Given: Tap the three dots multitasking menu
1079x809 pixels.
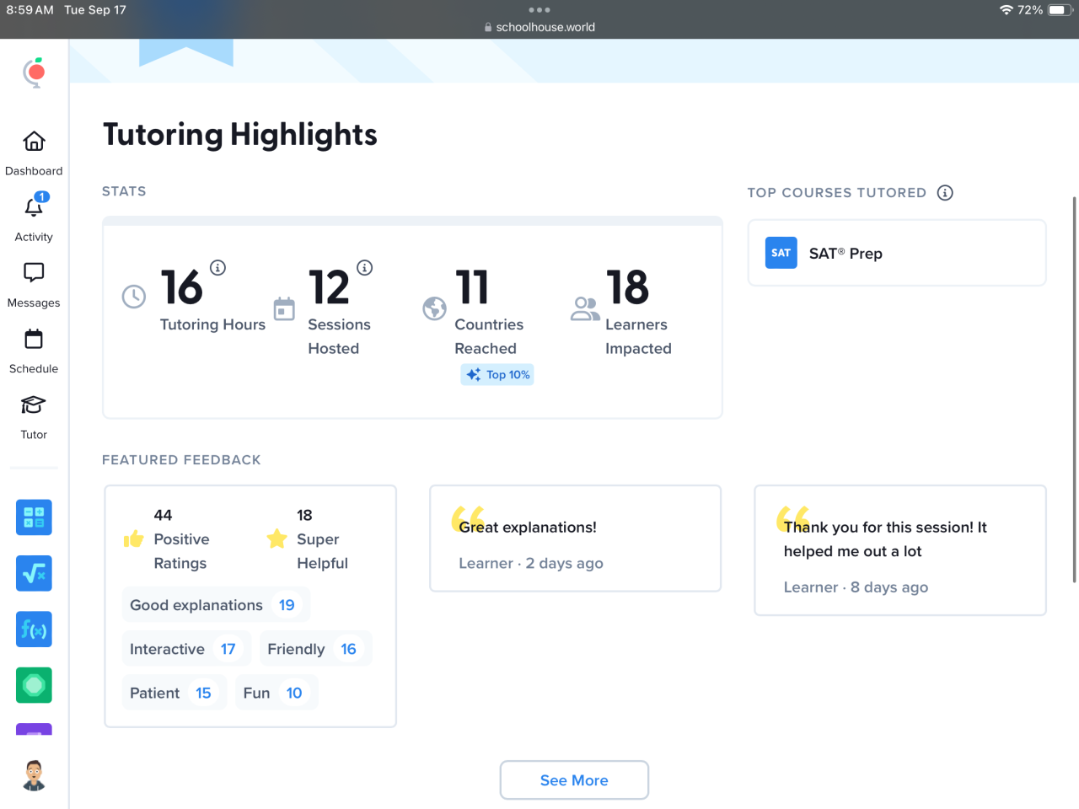Looking at the screenshot, I should [x=539, y=10].
